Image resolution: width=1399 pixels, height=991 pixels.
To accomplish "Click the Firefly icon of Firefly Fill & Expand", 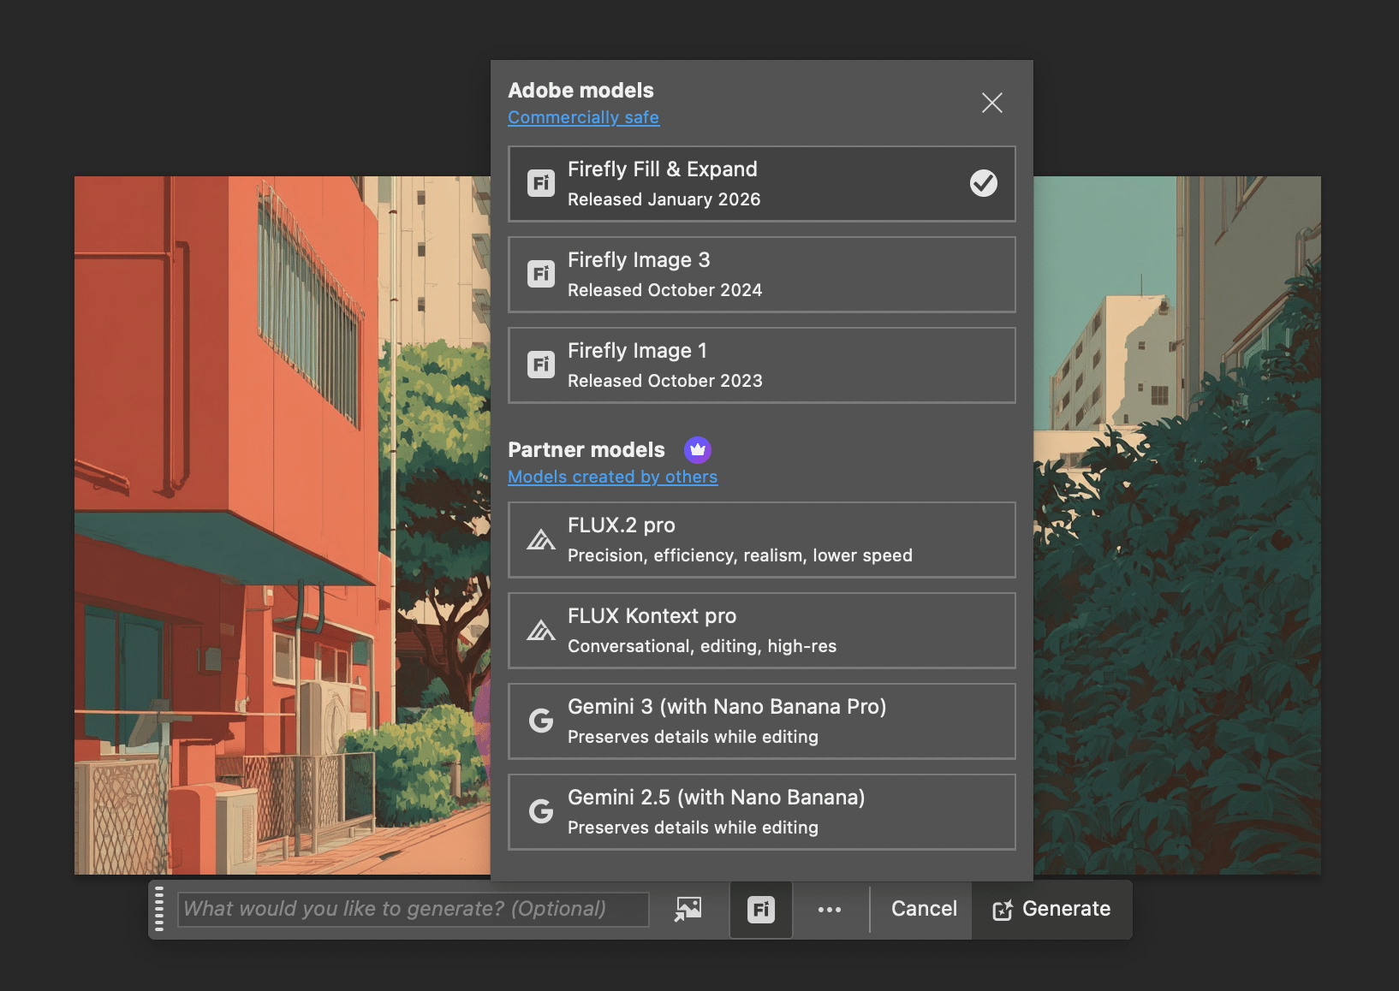I will [541, 183].
